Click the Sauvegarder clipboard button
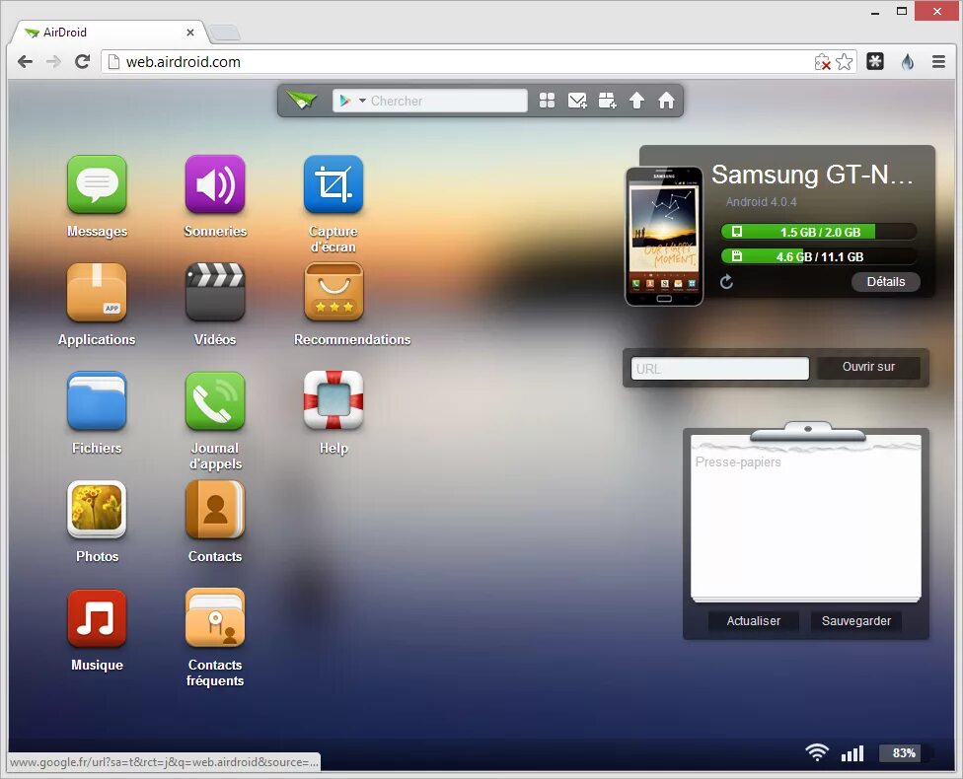Screen dimensions: 963x779 tap(856, 620)
